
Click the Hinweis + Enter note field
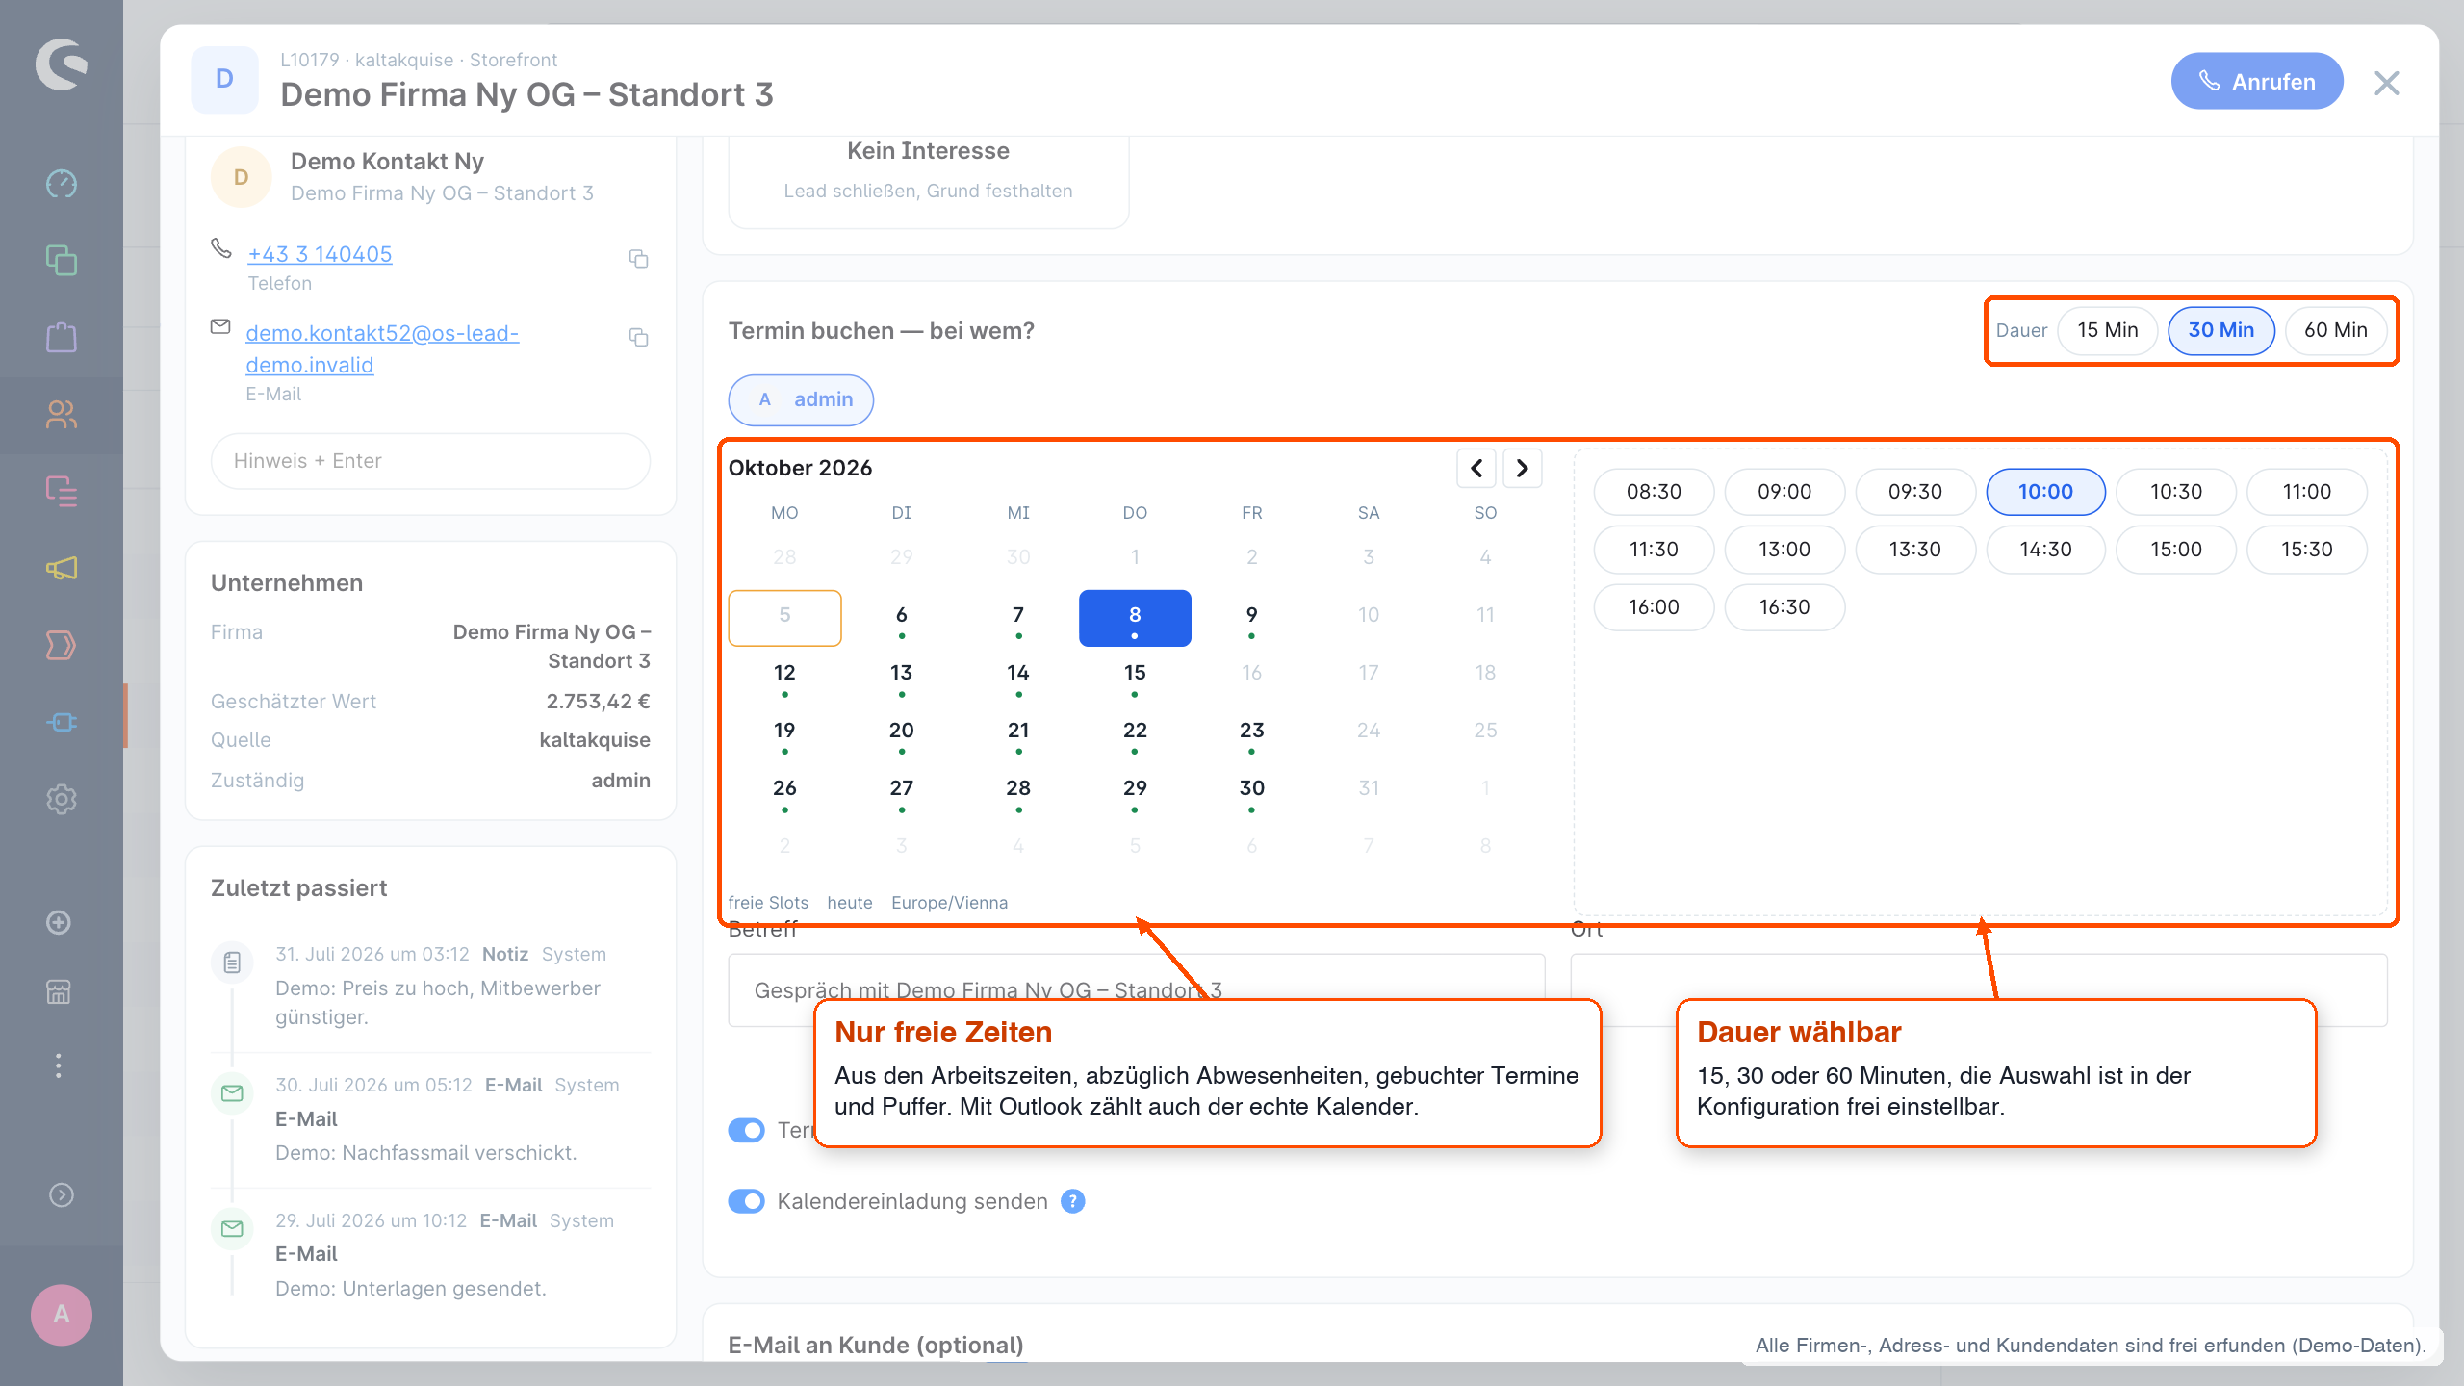[x=430, y=461]
